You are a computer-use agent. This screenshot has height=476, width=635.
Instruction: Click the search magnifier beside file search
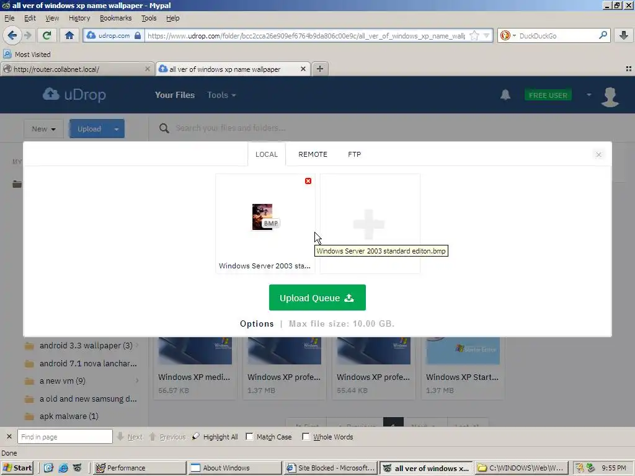tap(164, 128)
